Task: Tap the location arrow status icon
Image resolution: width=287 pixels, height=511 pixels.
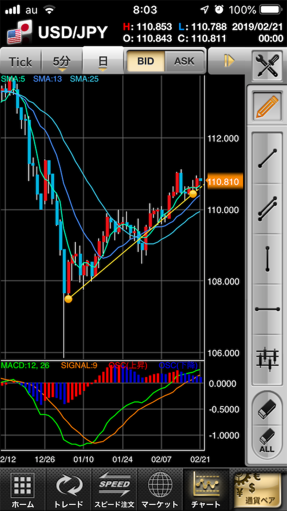Action: [204, 10]
